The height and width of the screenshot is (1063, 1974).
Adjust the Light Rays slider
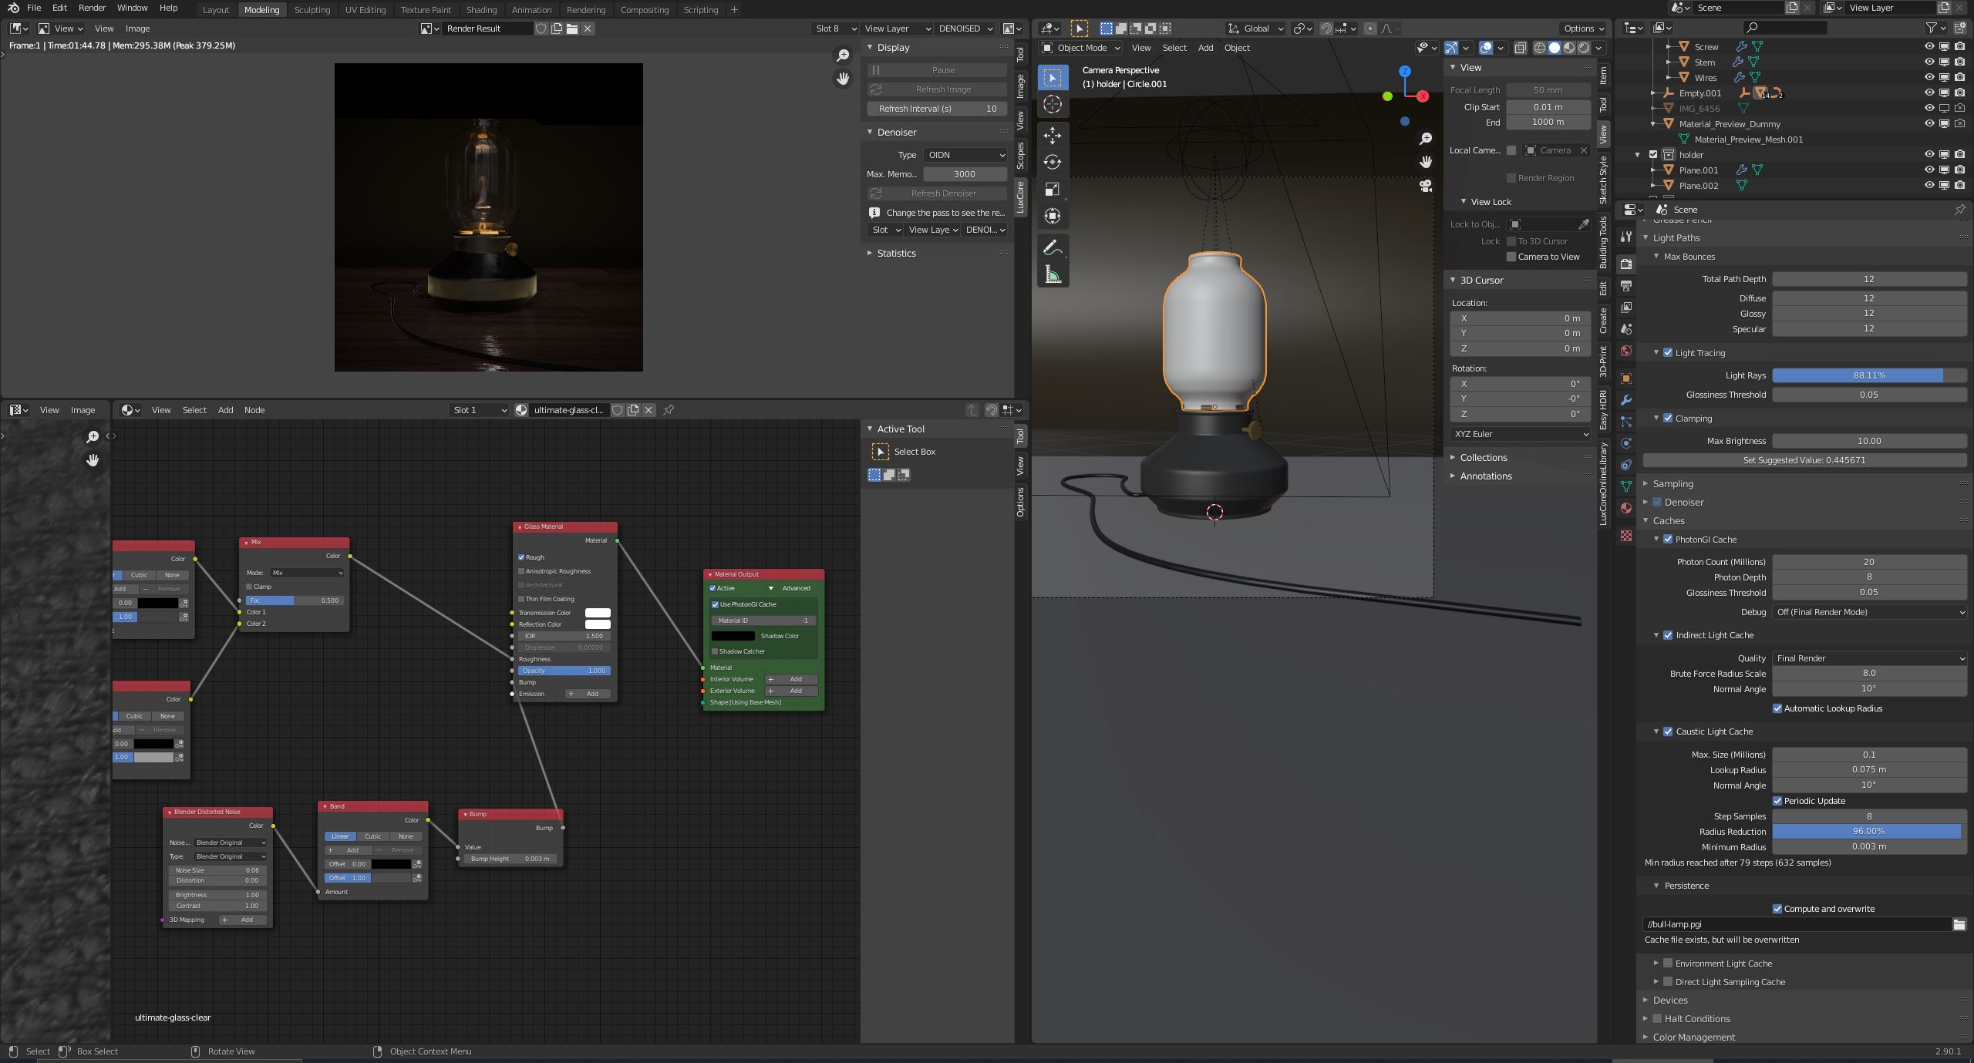1868,375
